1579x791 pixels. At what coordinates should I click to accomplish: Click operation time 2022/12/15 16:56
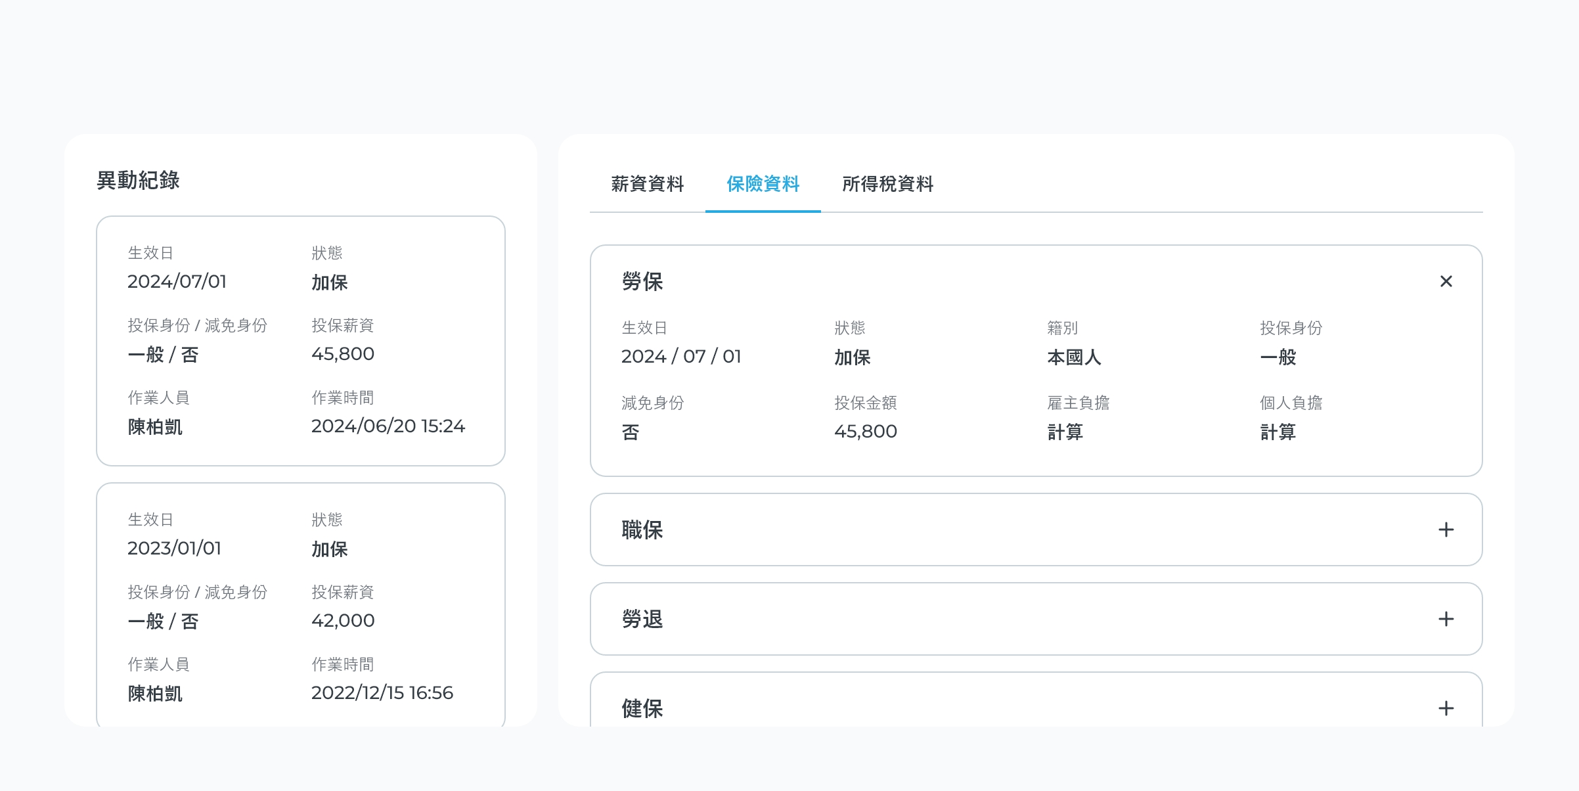coord(382,692)
